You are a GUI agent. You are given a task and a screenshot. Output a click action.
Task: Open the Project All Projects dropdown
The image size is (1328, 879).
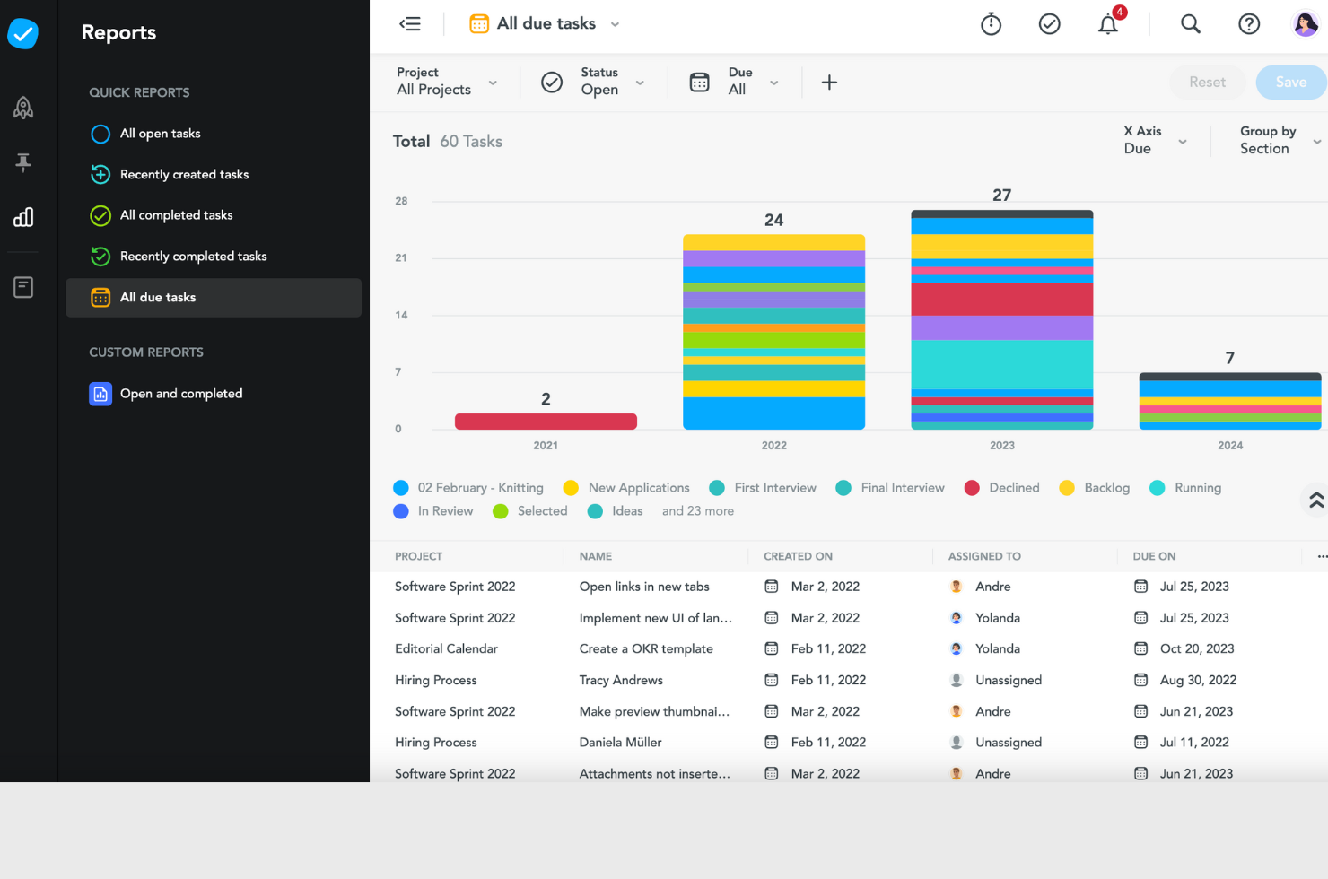(447, 82)
